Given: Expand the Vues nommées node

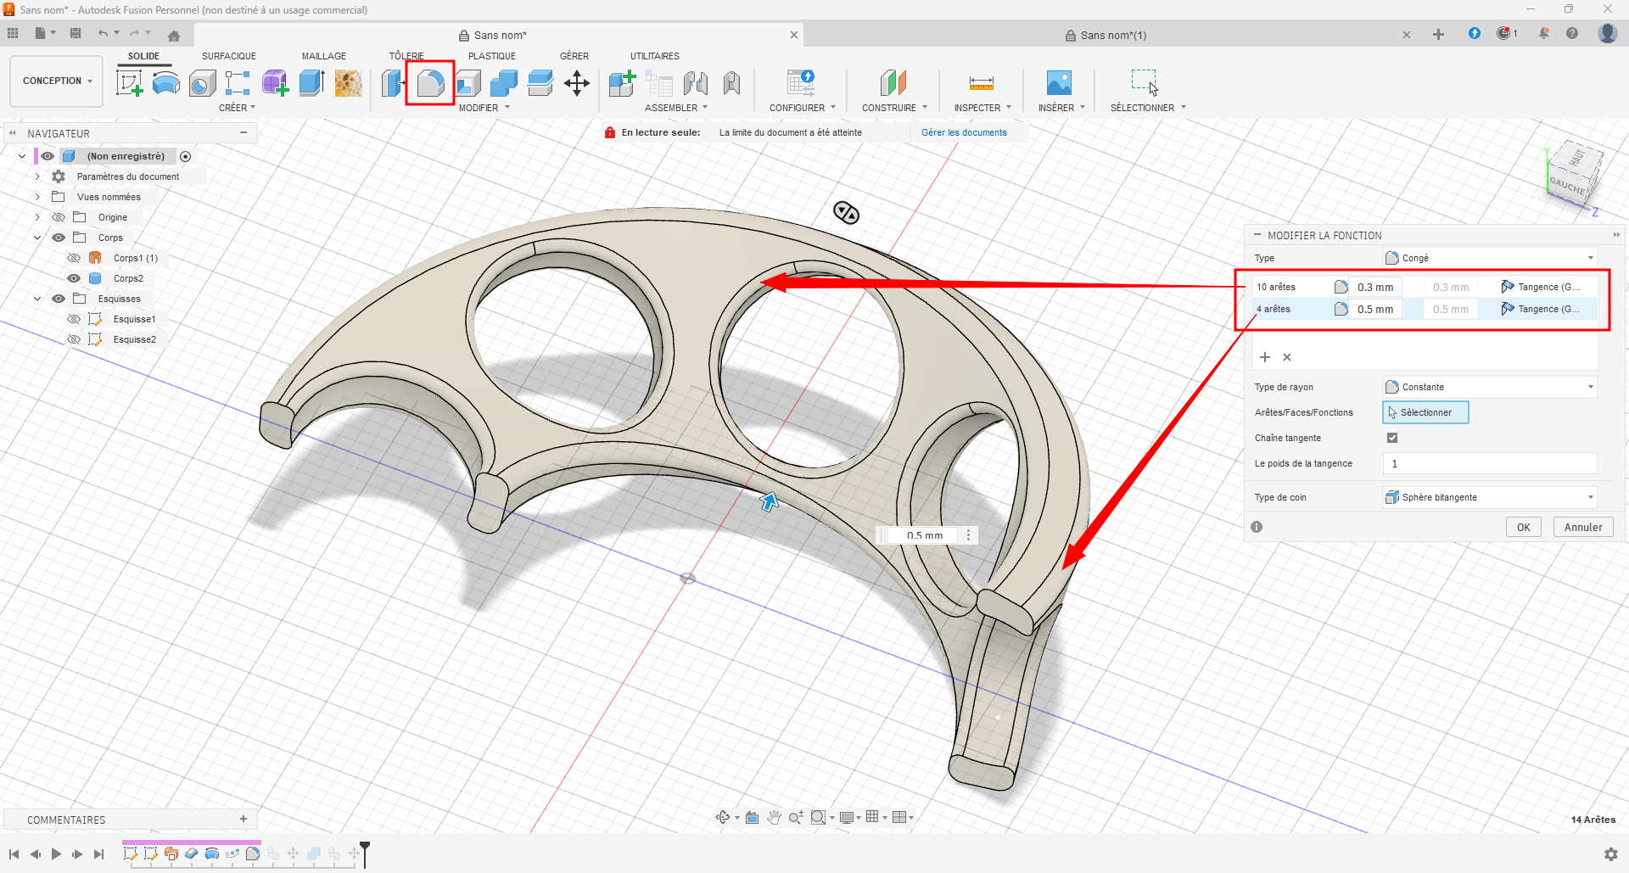Looking at the screenshot, I should [x=37, y=197].
